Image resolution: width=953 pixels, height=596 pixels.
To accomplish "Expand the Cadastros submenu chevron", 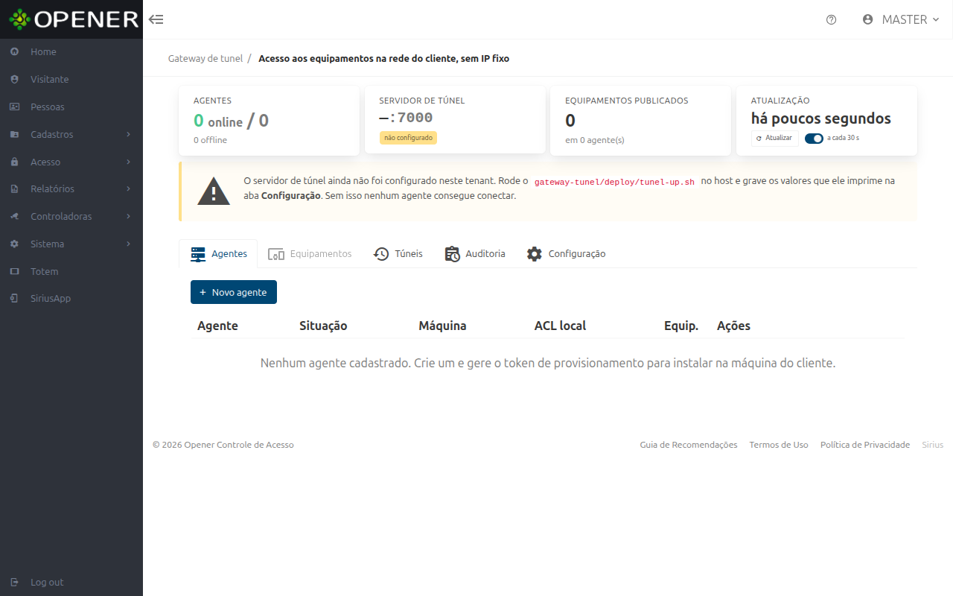I will 128,134.
